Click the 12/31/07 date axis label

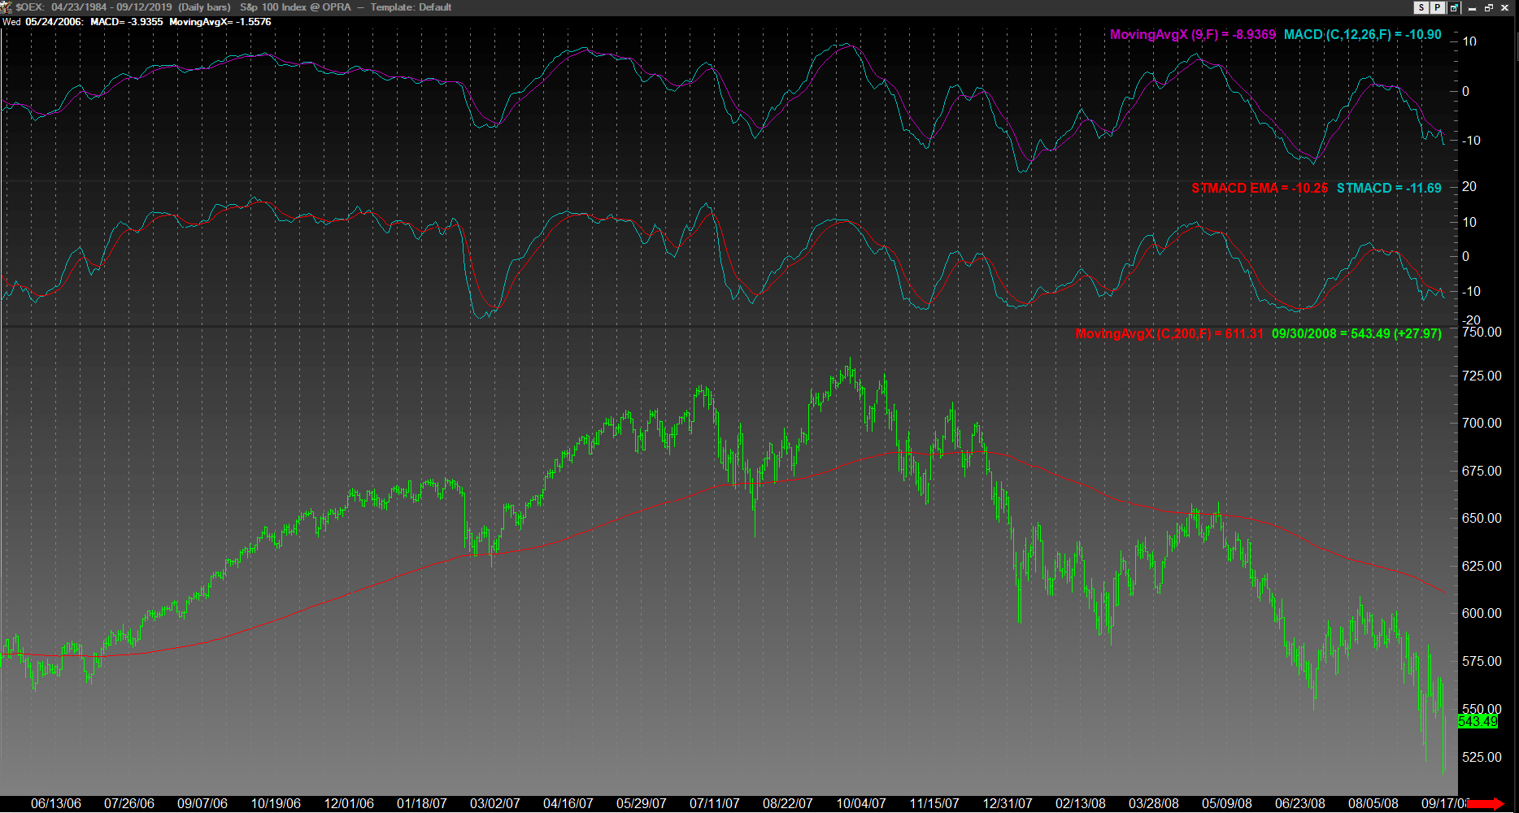(x=1008, y=803)
